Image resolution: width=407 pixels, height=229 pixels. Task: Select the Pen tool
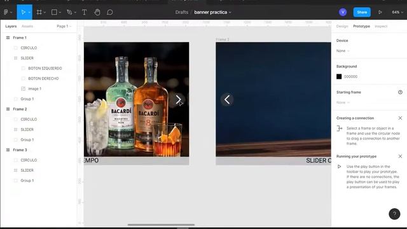pos(69,12)
